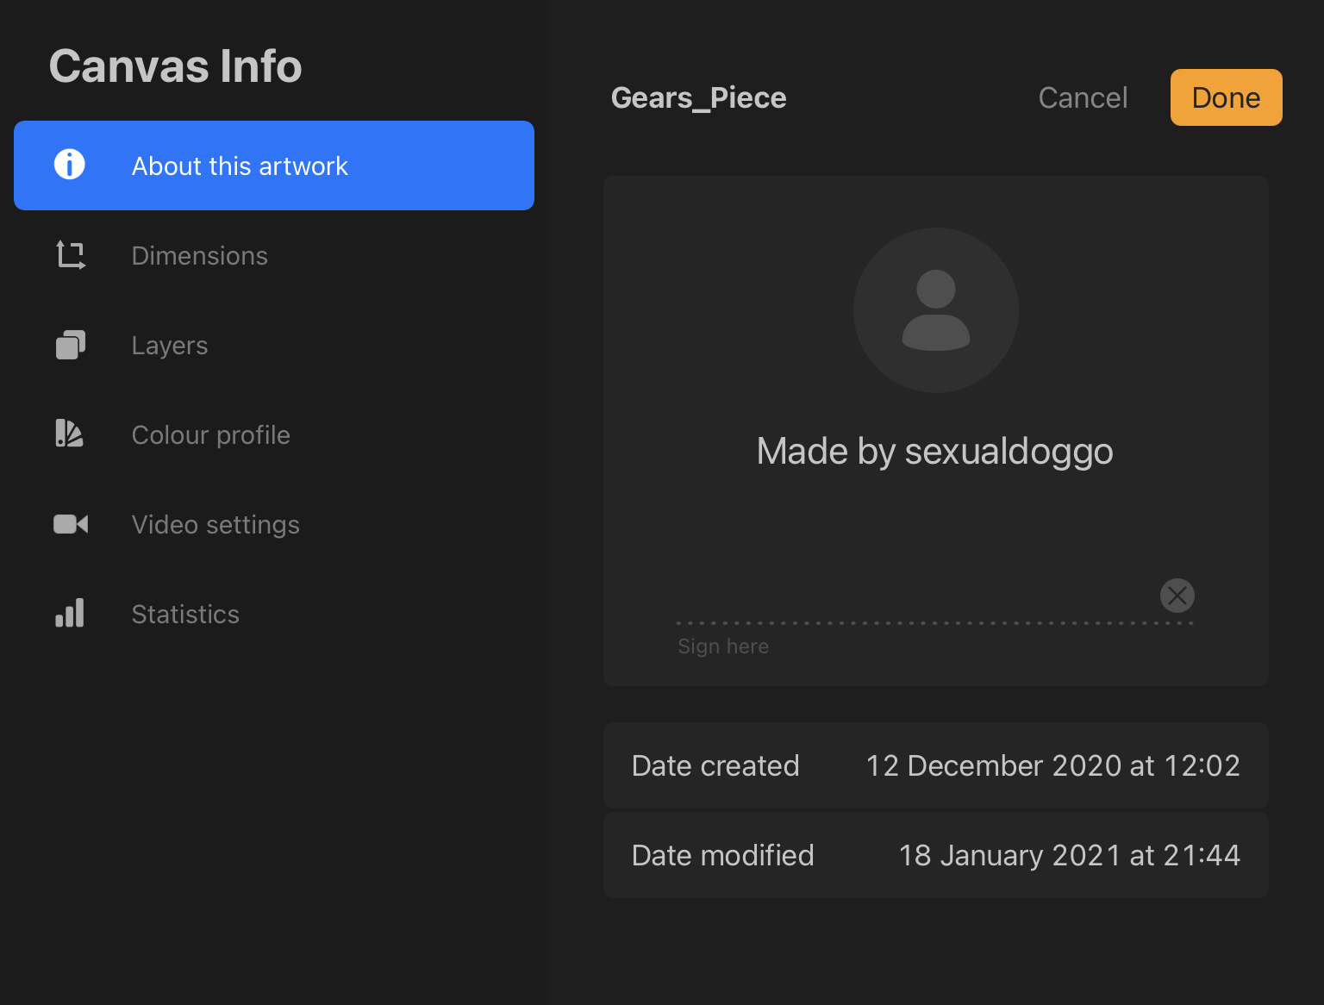This screenshot has height=1005, width=1324.
Task: Edit the Gears_Piece artwork title
Action: point(698,98)
